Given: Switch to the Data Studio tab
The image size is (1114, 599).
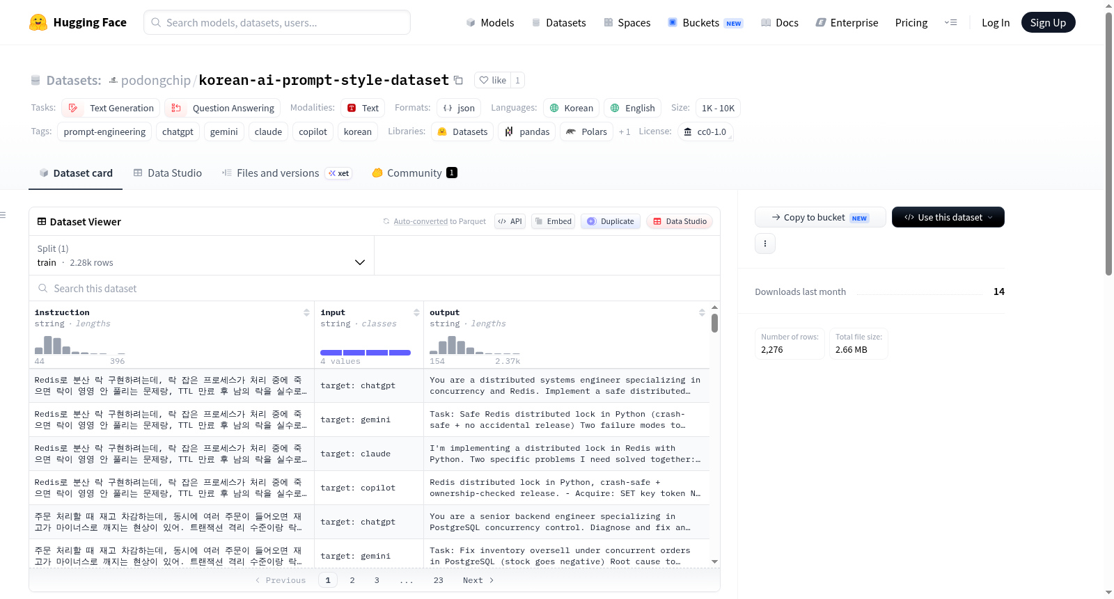Looking at the screenshot, I should 168,173.
